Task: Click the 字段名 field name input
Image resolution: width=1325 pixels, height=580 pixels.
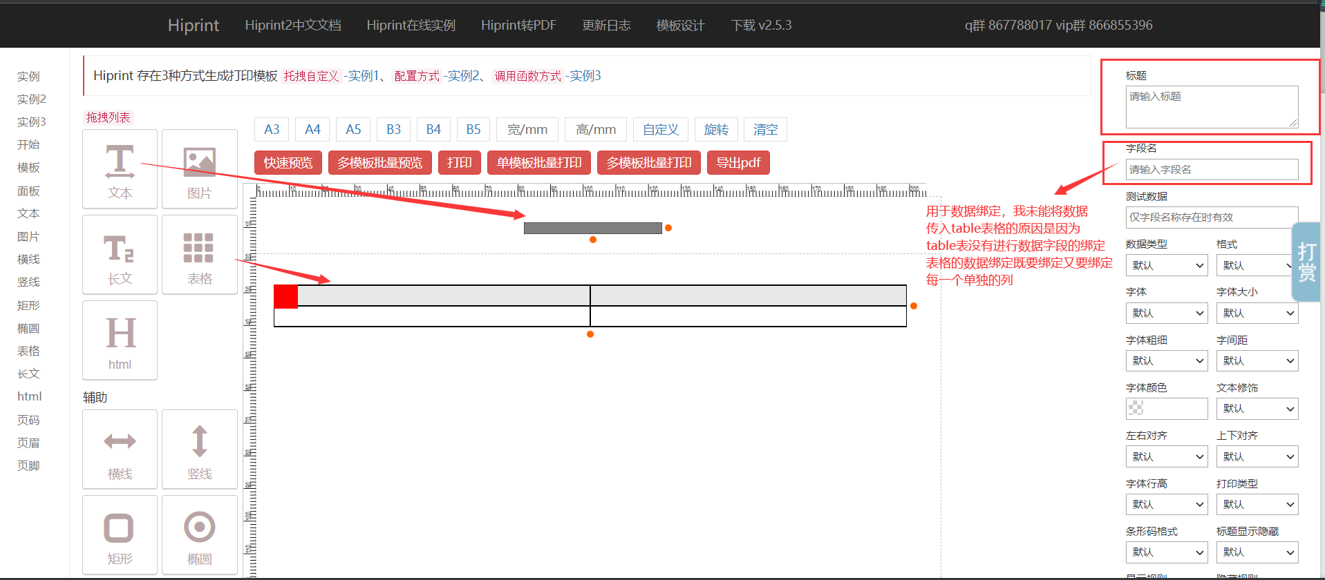Action: point(1212,169)
